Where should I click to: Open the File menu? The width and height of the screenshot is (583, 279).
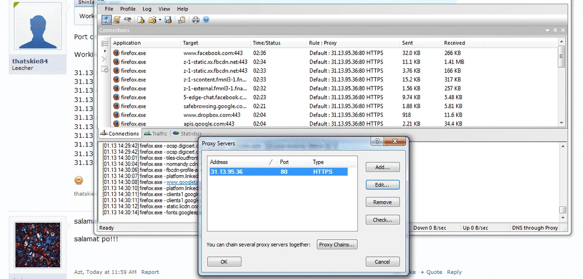109,9
